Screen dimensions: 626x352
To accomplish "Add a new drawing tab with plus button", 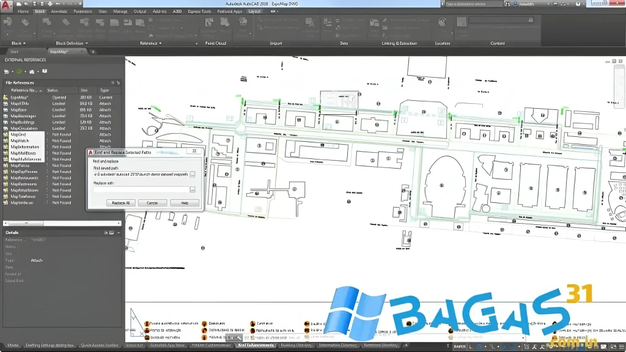I will (x=93, y=51).
